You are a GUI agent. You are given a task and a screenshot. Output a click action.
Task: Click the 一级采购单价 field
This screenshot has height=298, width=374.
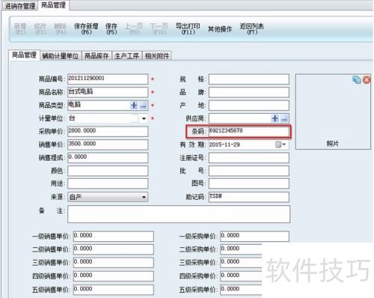[x=254, y=237]
